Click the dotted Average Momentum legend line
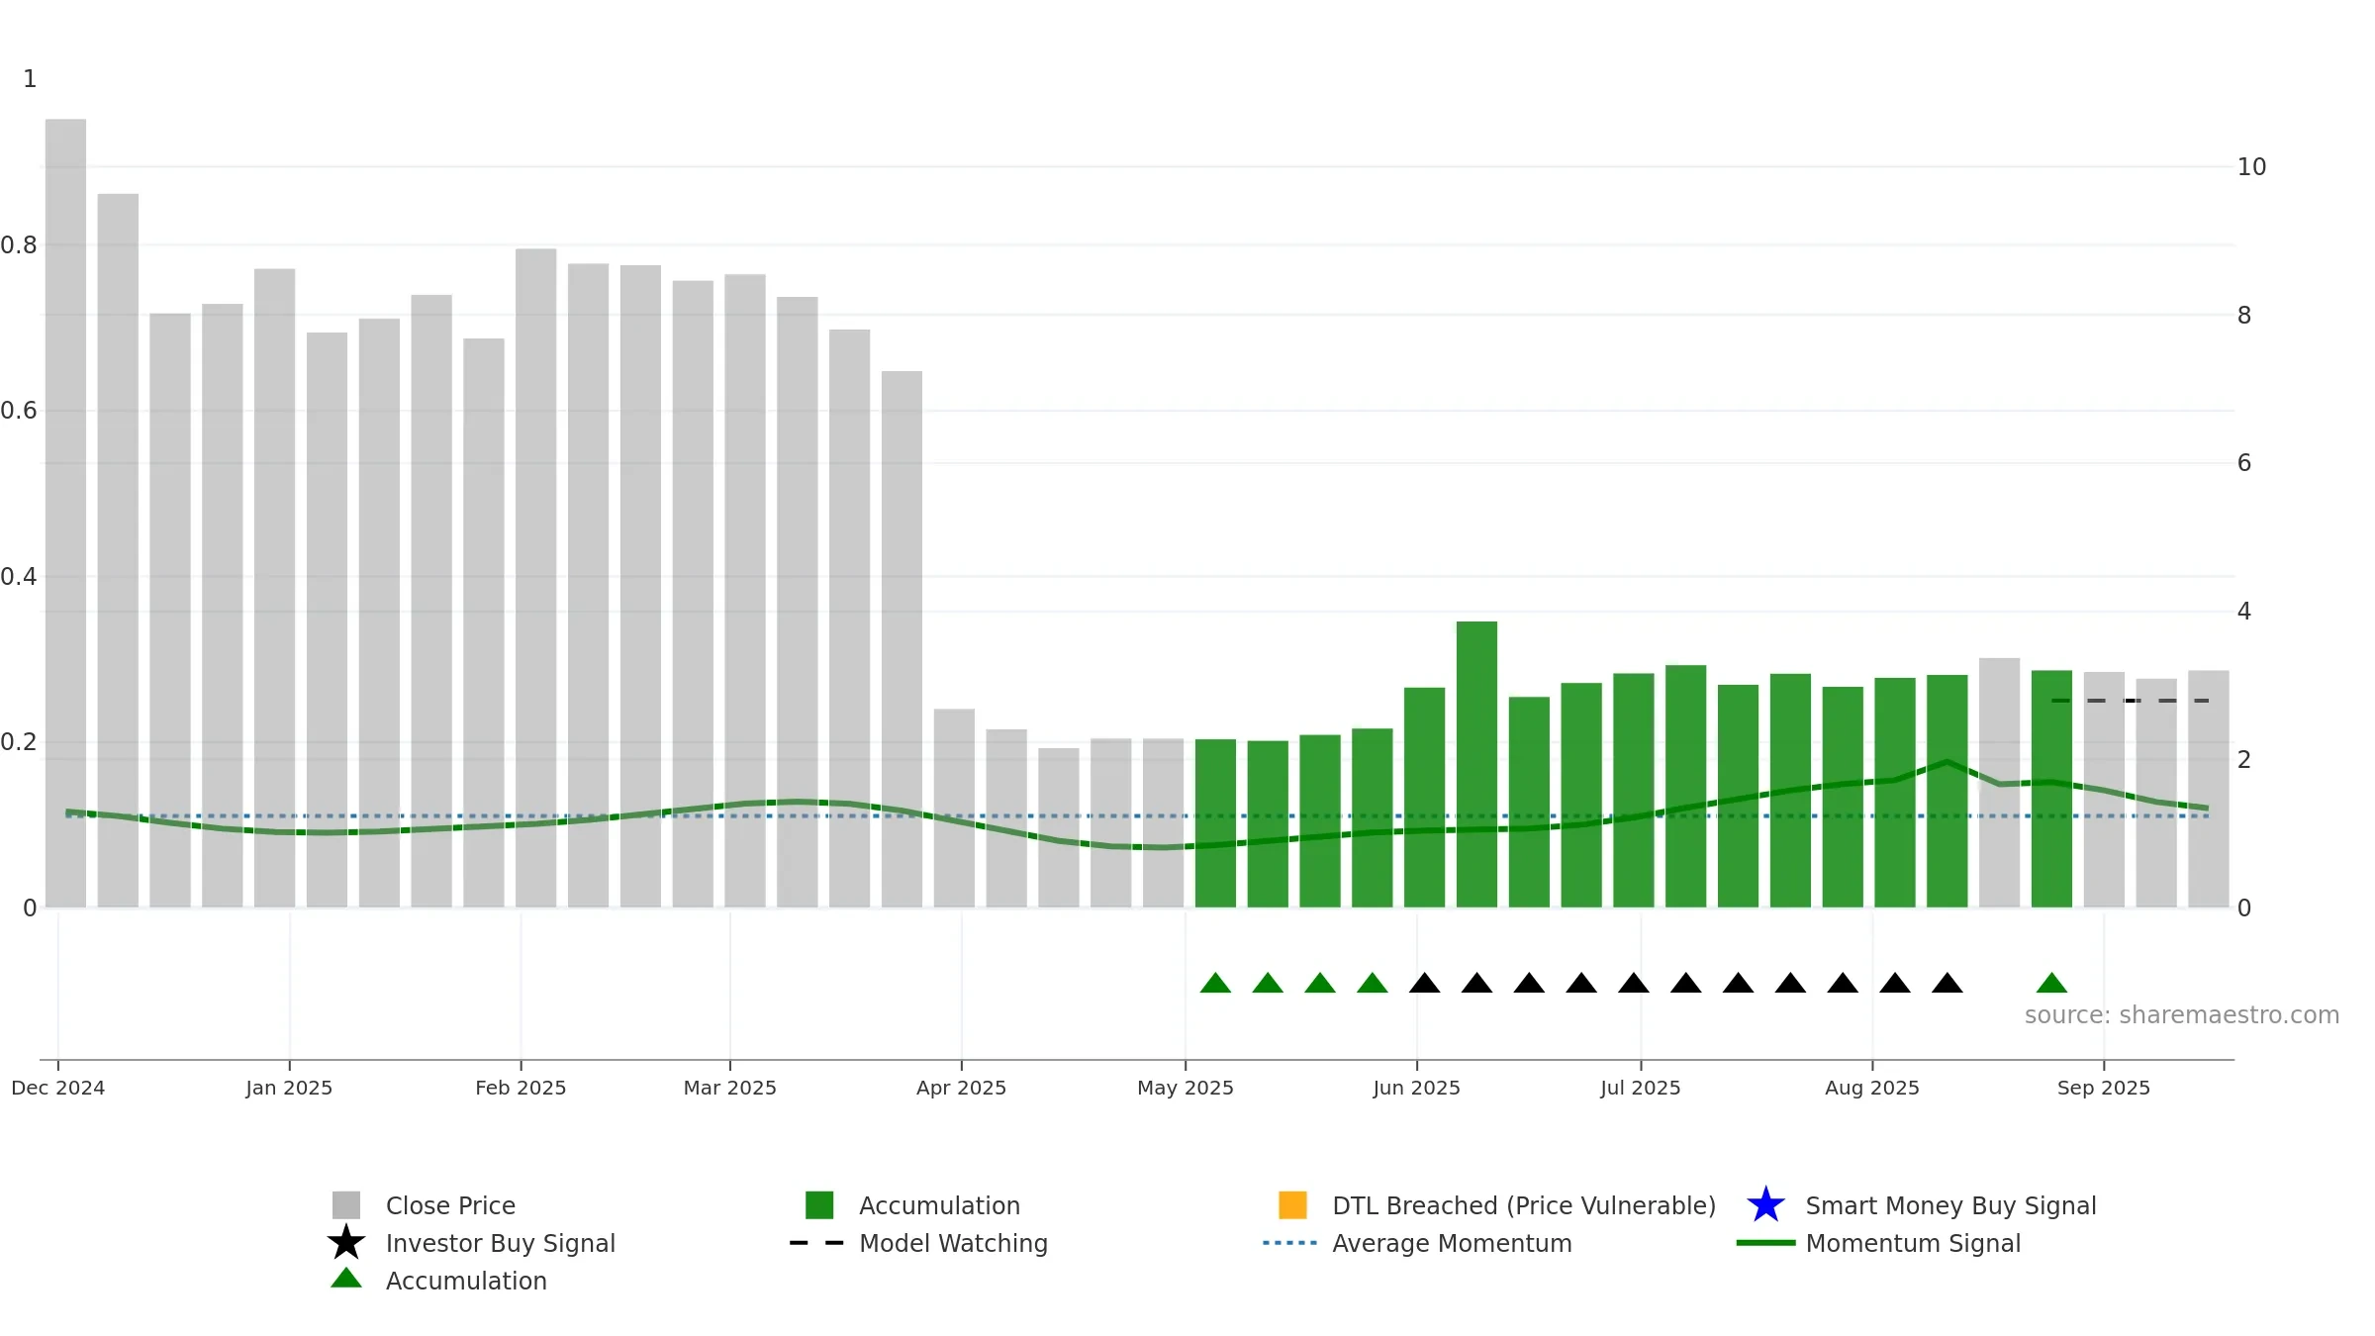 point(1290,1242)
